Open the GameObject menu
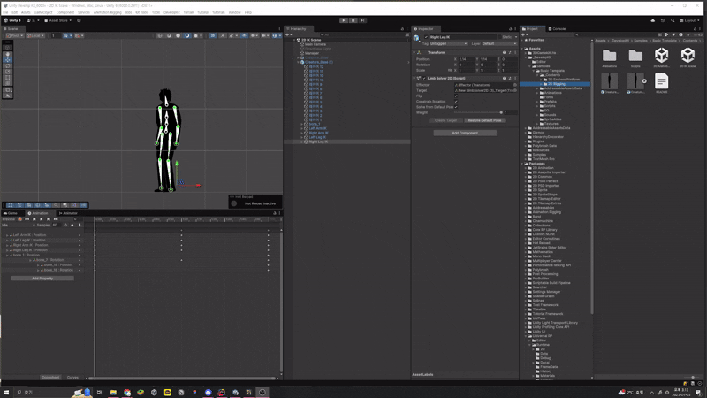 [43, 12]
